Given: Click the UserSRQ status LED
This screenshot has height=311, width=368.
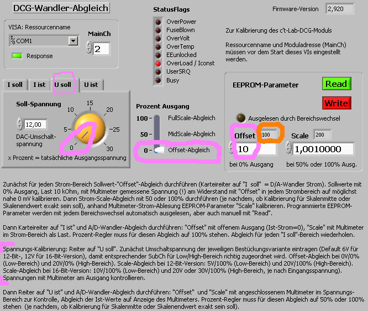Looking at the screenshot, I should pyautogui.click(x=159, y=72).
